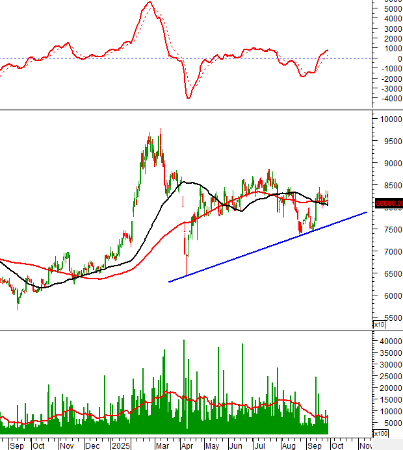
Task: Select the Aug label on the time axis
Action: [x=289, y=445]
